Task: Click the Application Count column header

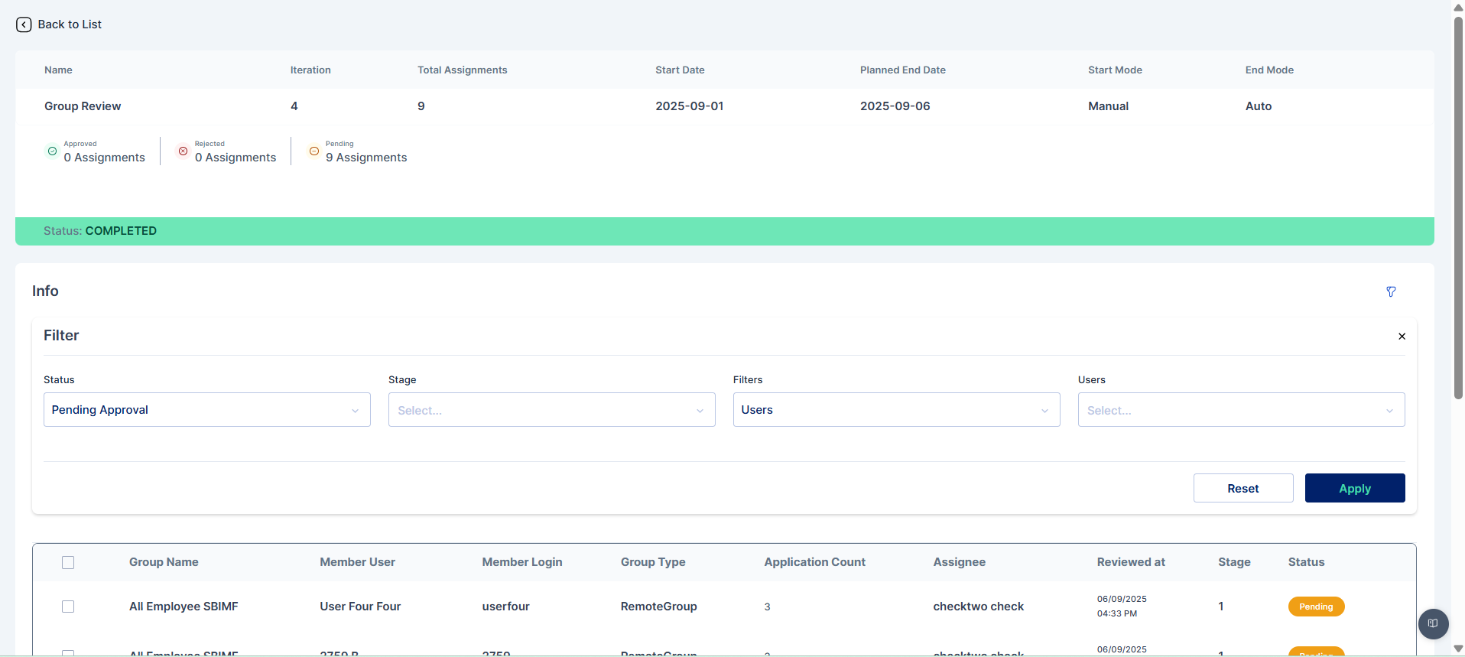Action: click(815, 562)
